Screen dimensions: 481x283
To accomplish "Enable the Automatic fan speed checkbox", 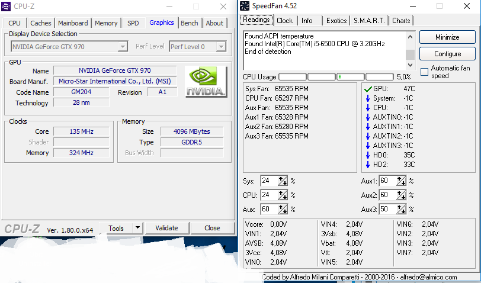I will [424, 72].
